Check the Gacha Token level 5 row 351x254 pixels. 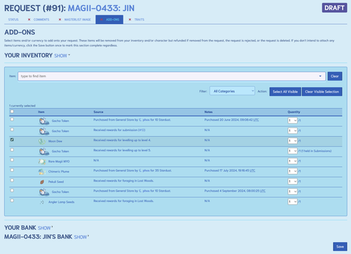12,149
